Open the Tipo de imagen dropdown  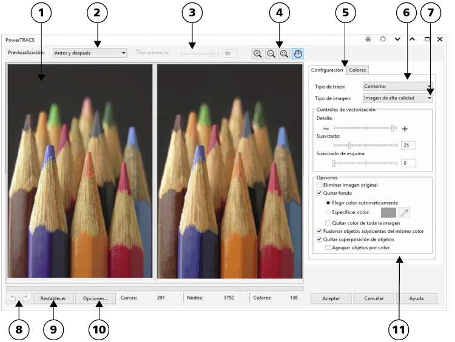point(397,97)
